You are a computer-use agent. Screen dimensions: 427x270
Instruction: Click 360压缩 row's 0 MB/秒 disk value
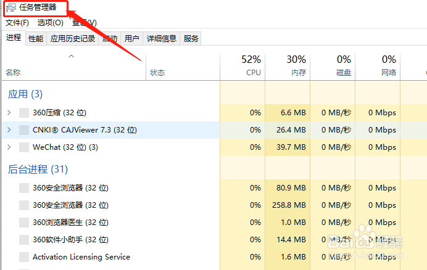coord(336,113)
